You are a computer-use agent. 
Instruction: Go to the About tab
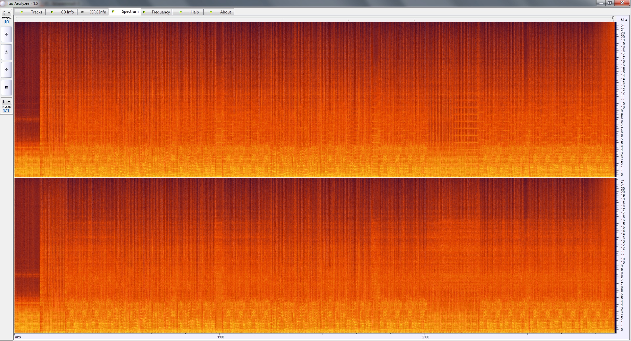pos(225,12)
